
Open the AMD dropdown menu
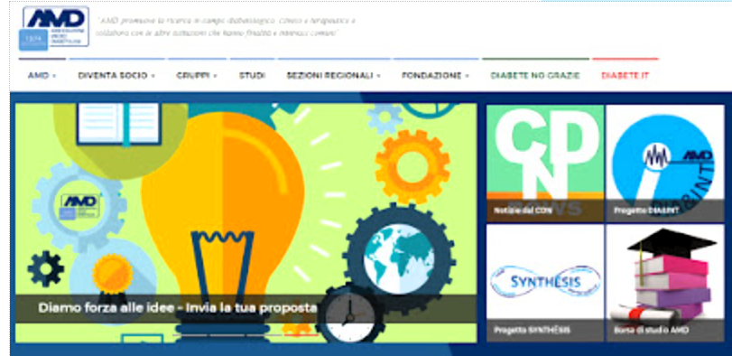(x=42, y=76)
